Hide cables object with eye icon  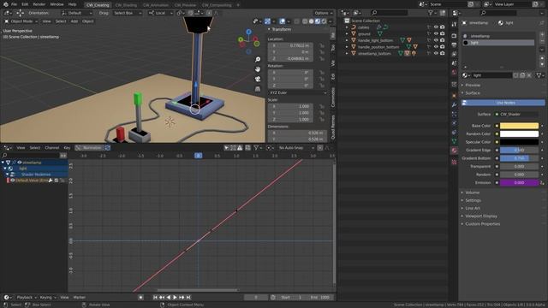(x=436, y=27)
